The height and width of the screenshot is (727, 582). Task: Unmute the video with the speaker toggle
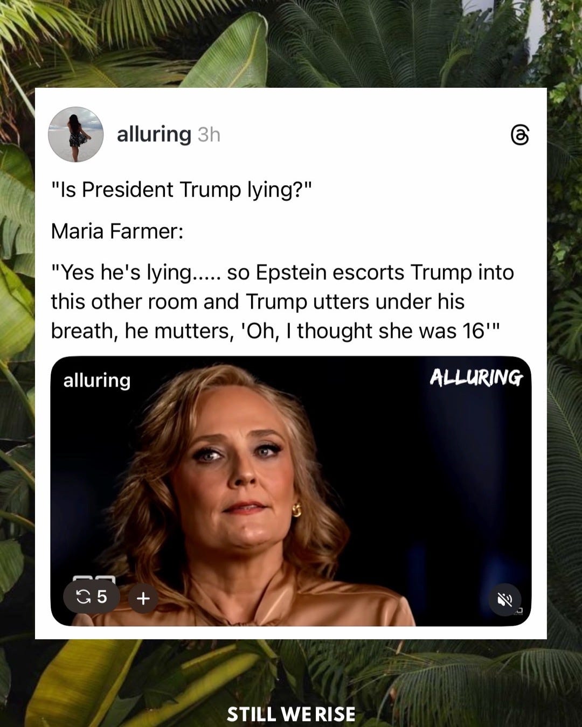pos(504,599)
